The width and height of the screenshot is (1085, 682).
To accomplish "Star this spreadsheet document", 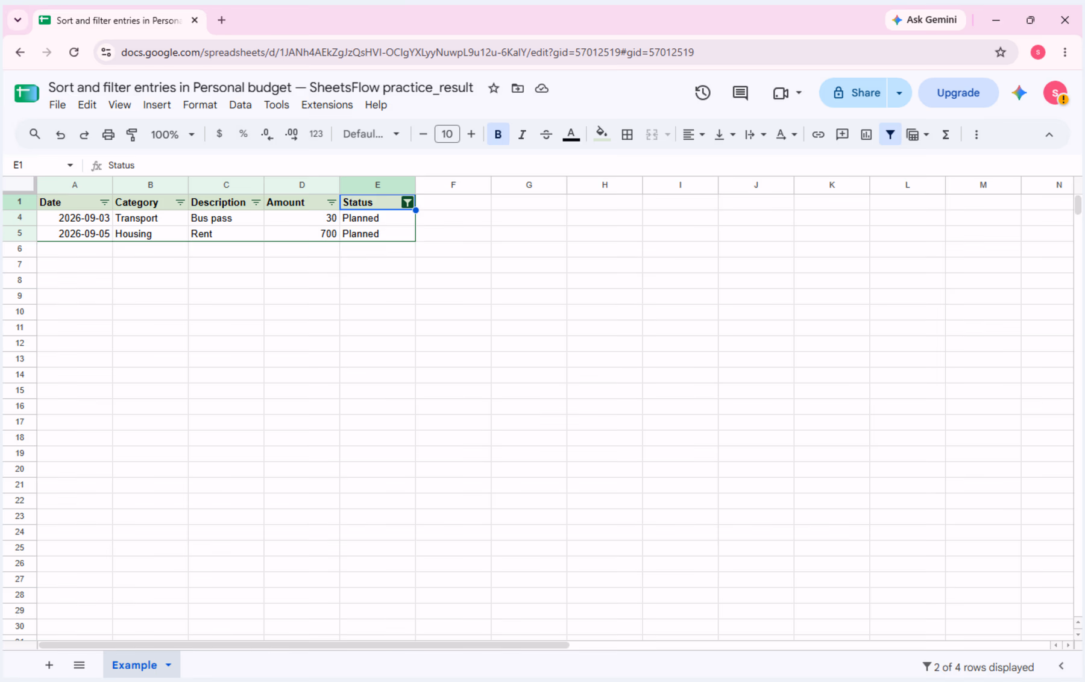I will (494, 89).
